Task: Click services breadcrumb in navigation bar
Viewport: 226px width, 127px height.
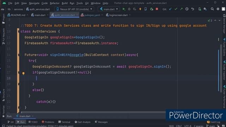Action: (18, 9)
